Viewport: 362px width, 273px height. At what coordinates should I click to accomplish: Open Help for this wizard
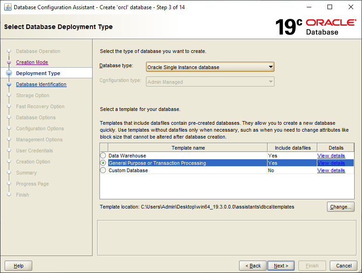coord(18,266)
